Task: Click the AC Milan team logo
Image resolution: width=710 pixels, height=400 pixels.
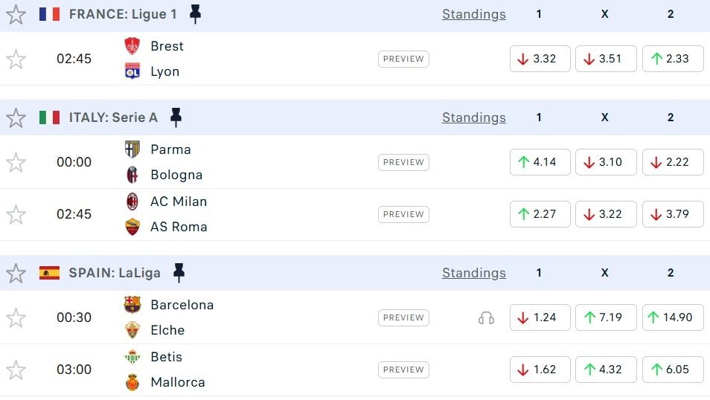Action: pos(132,201)
